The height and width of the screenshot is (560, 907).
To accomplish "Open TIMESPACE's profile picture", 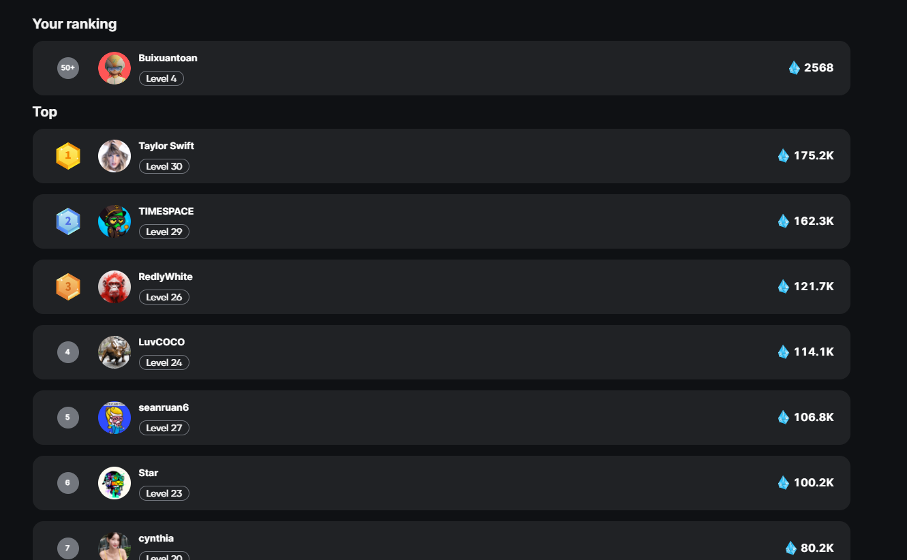I will pos(114,221).
